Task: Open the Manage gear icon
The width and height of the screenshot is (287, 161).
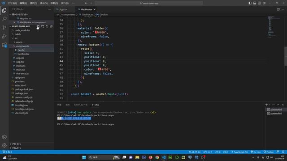Action: pos(4,145)
